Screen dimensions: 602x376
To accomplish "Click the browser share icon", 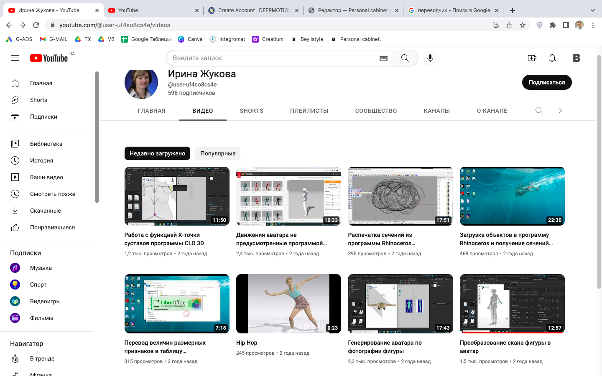I will [x=509, y=25].
